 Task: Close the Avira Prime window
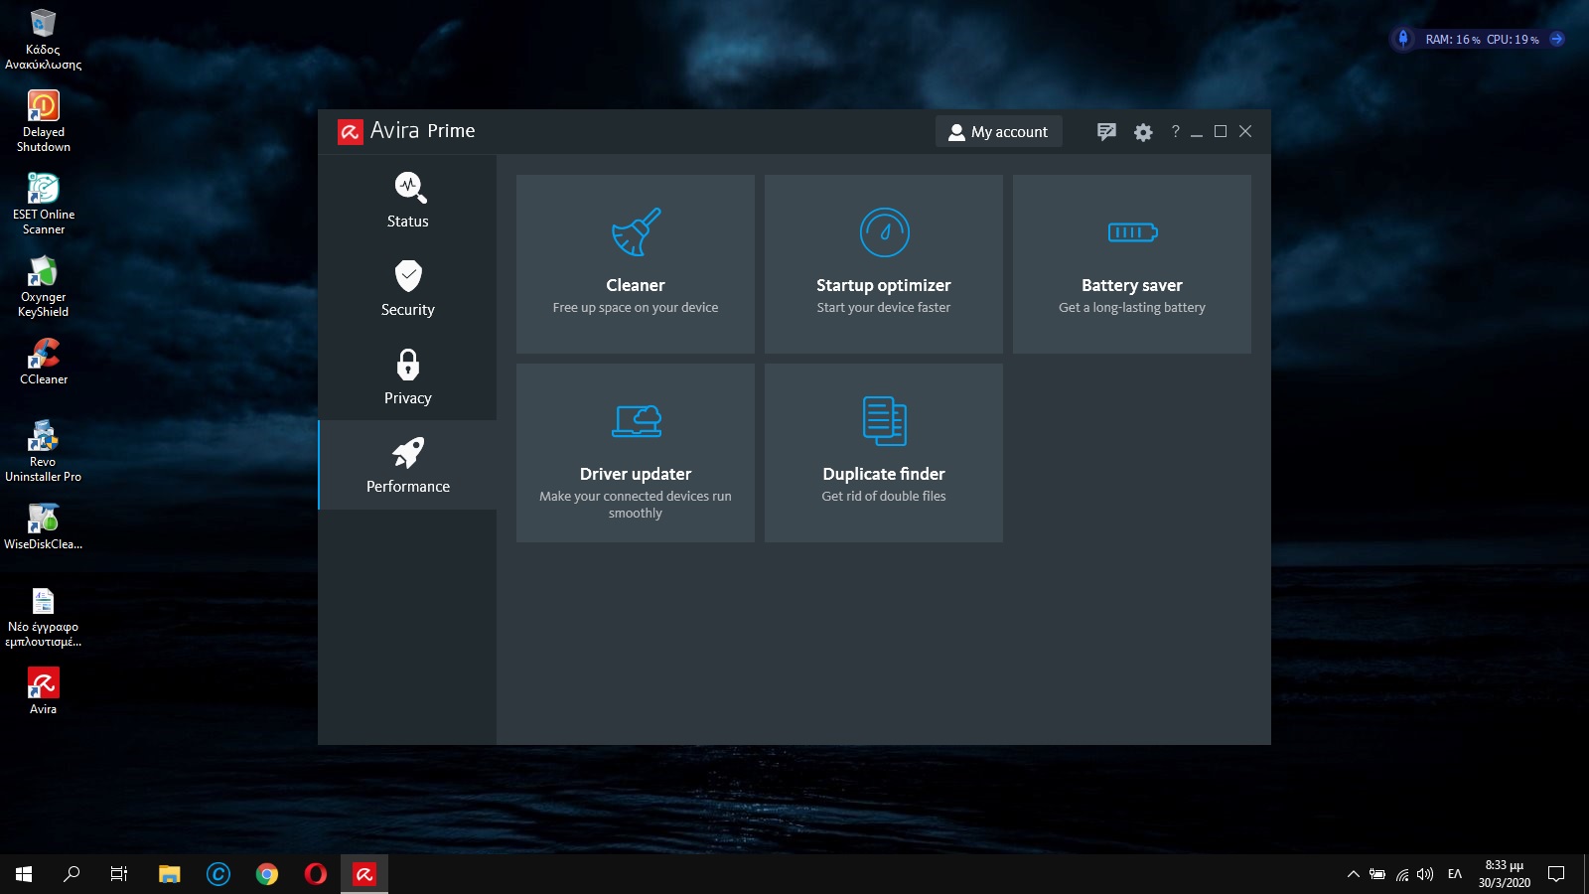click(x=1245, y=131)
